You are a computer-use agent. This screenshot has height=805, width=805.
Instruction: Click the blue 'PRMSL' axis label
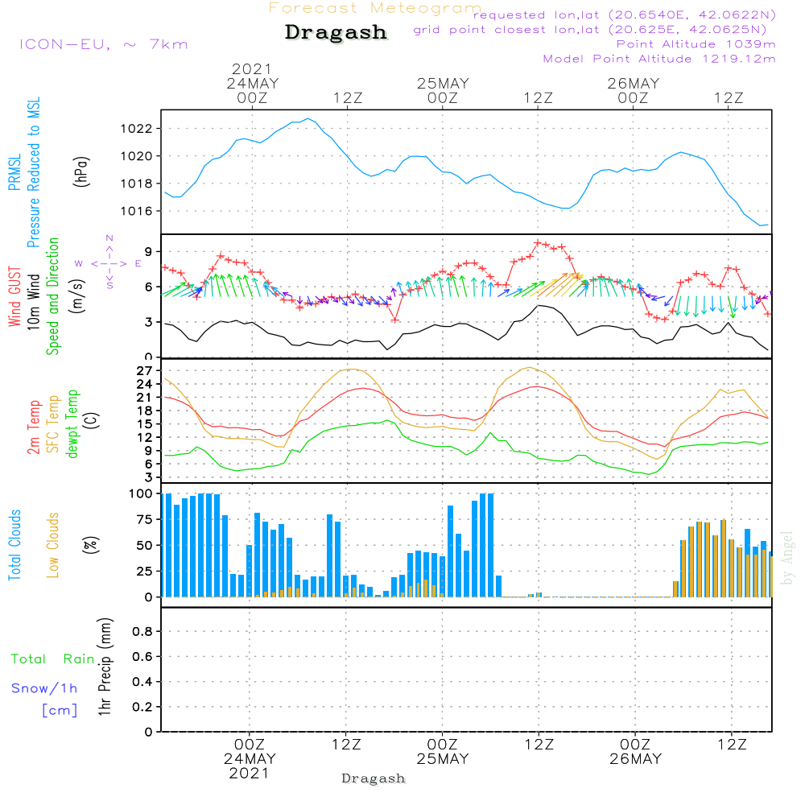click(x=14, y=171)
